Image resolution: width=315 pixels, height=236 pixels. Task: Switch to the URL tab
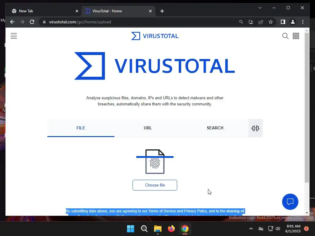148,128
